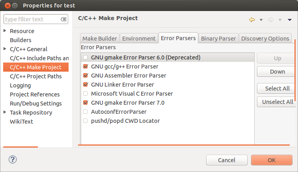Click the horizontal scrollbar under the parser list
Image resolution: width=298 pixels, height=172 pixels.
(x=184, y=145)
